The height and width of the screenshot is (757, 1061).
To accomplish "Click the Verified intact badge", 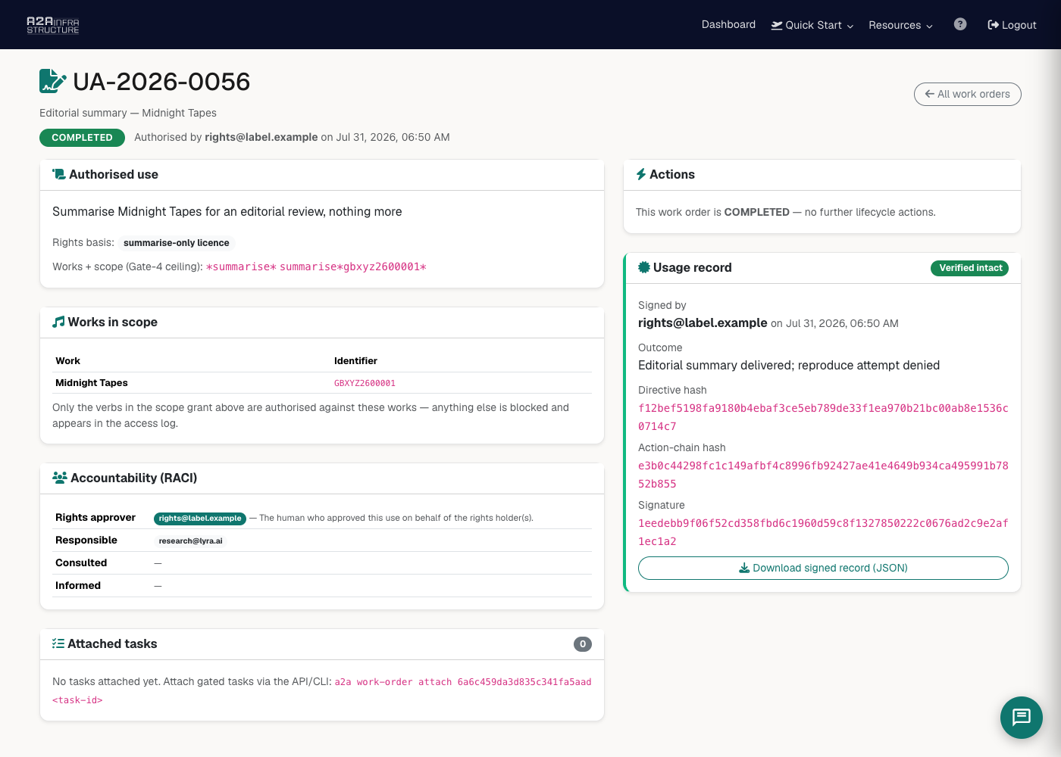I will (x=970, y=268).
